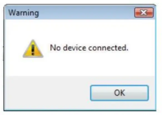Screen dimensions: 162x115
Task: Click the gray footer area beside OK
Action: tap(48, 93)
